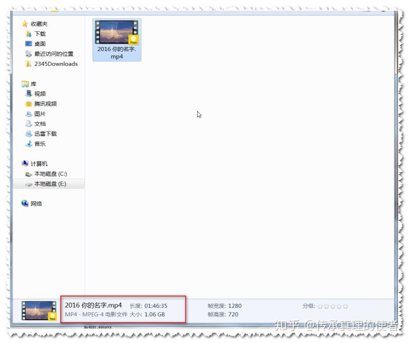Image resolution: width=409 pixels, height=343 pixels.
Task: Select the 收藏夹 tree label
Action: (39, 24)
